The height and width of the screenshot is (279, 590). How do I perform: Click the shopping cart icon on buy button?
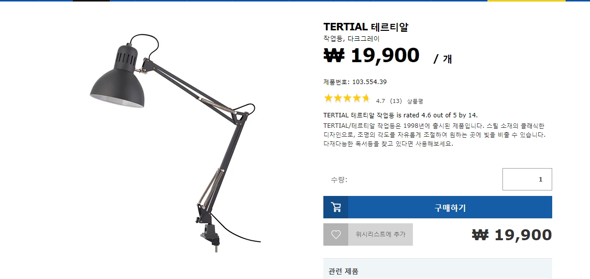(x=336, y=207)
